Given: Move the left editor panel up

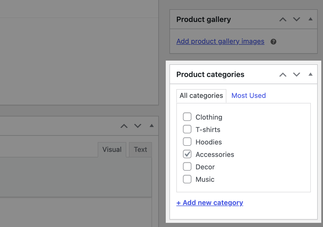Looking at the screenshot, I should [124, 126].
